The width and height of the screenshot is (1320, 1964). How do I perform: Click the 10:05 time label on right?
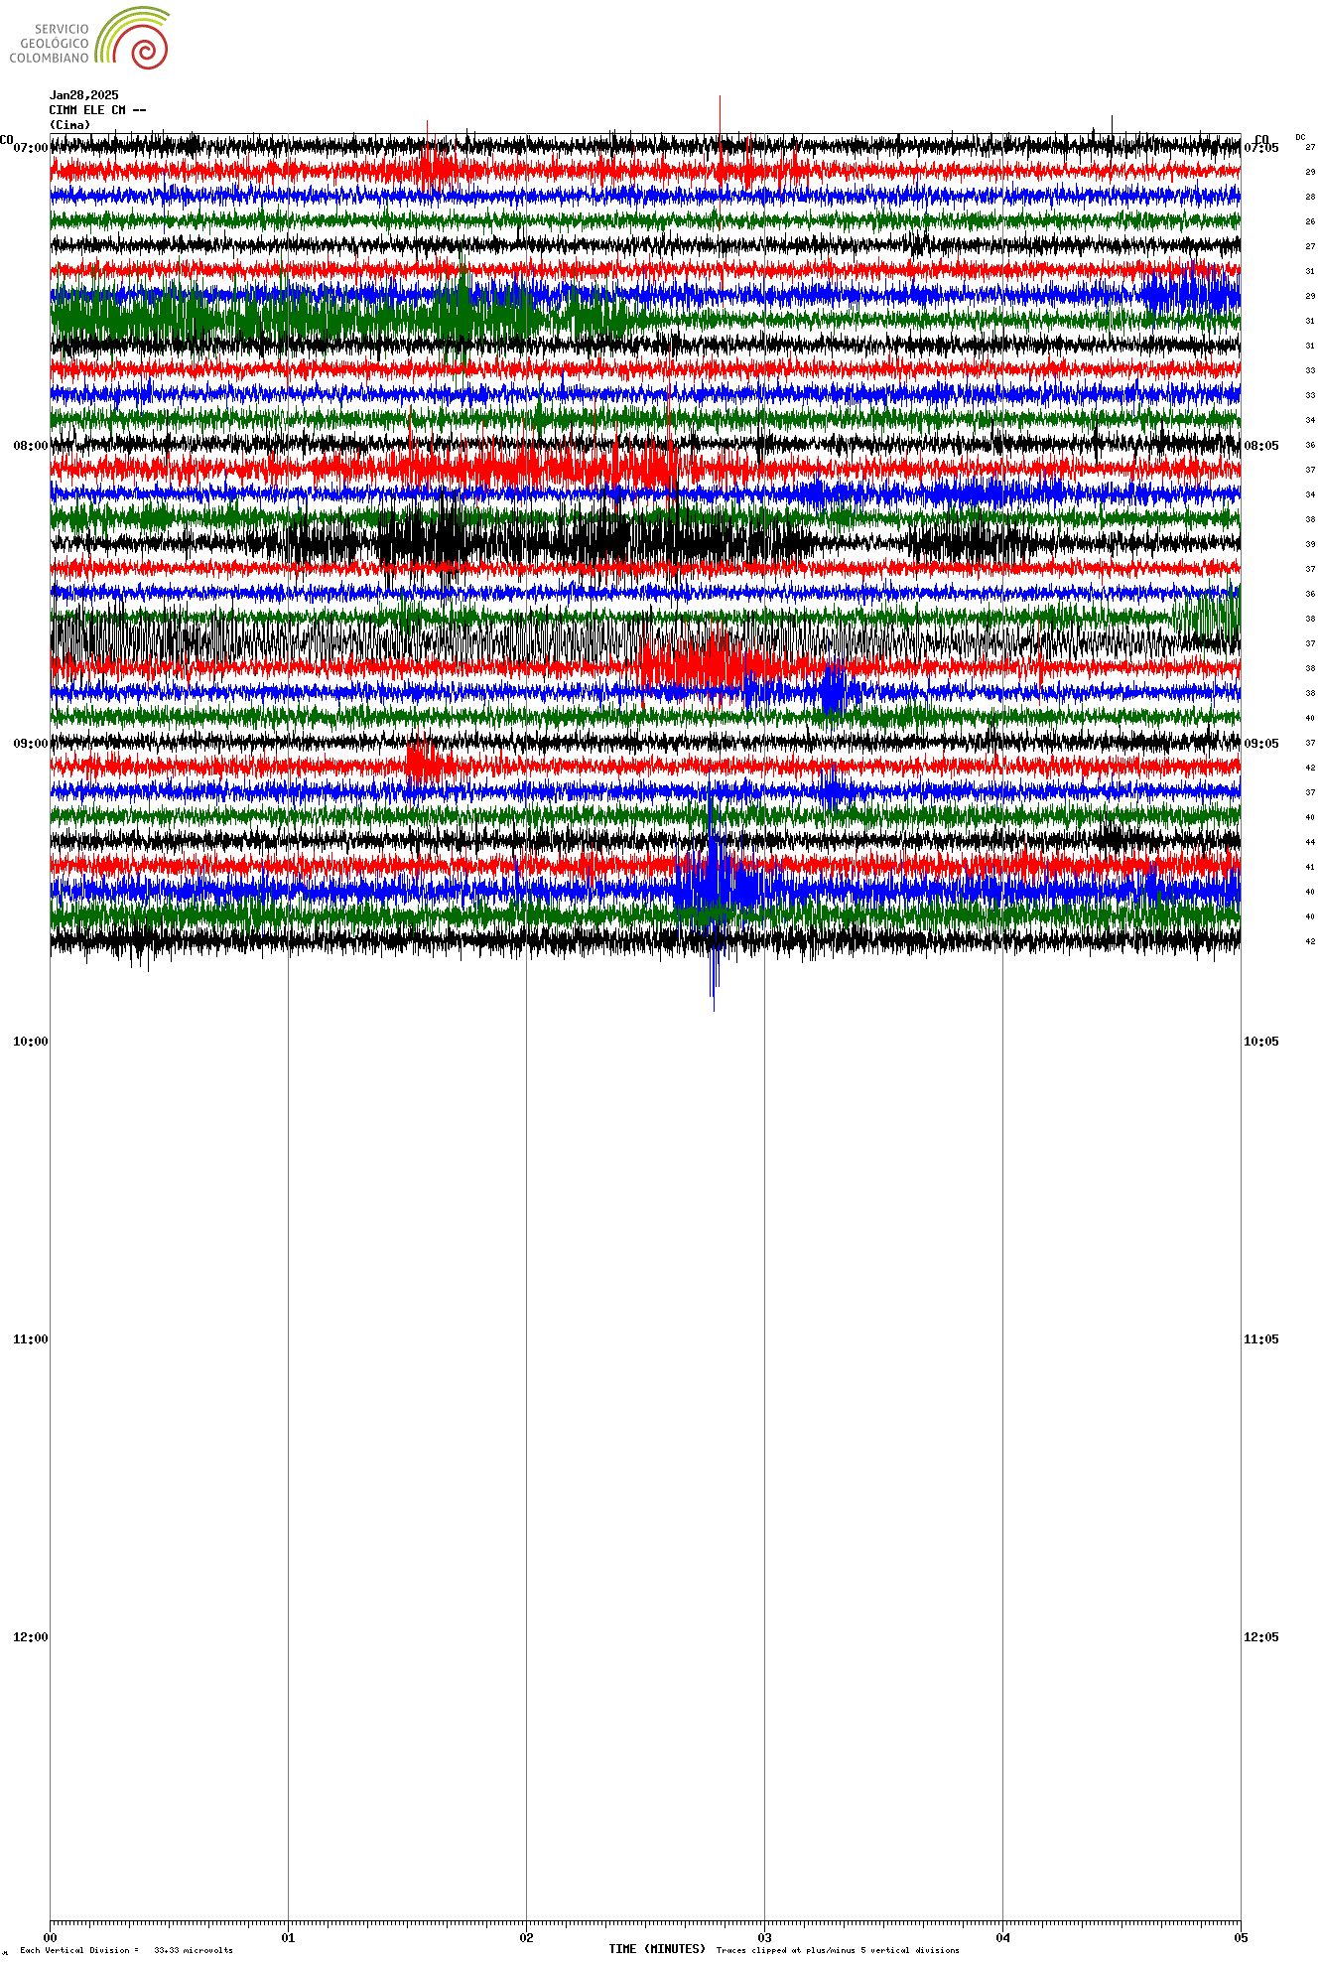click(1260, 1042)
